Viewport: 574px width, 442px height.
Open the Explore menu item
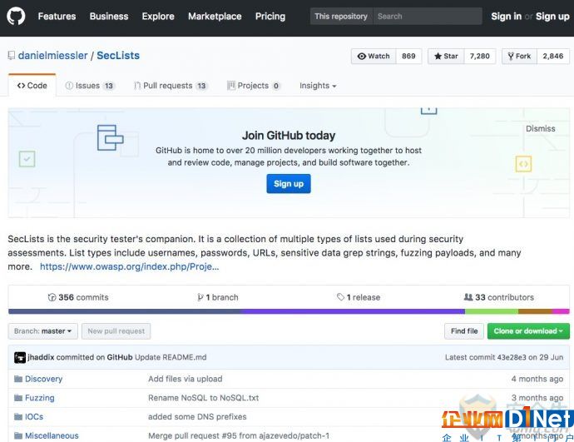[x=158, y=17]
